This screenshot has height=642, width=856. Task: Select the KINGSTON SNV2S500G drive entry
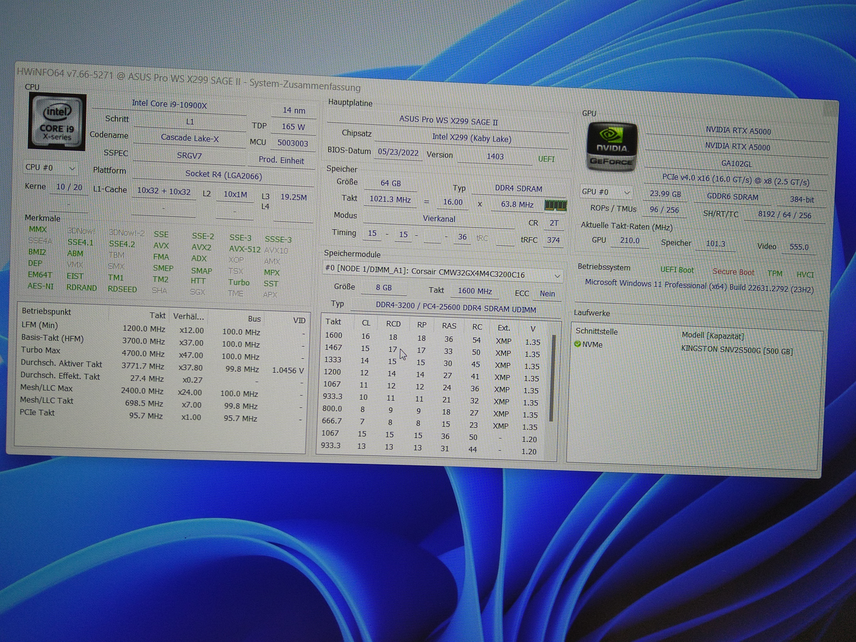click(736, 351)
